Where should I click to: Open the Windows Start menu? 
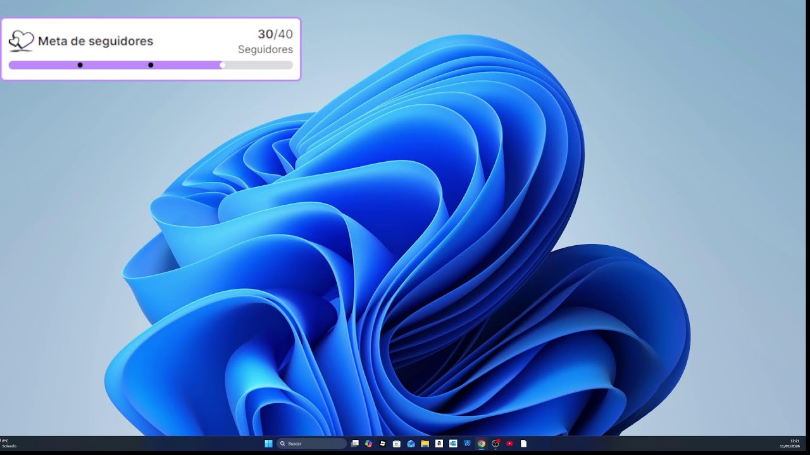(268, 444)
